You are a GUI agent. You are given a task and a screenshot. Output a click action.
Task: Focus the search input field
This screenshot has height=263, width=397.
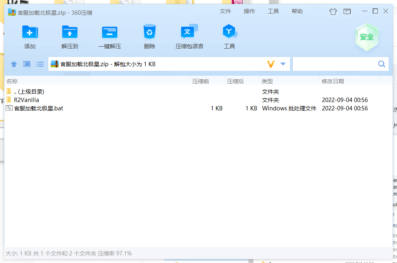(335, 64)
